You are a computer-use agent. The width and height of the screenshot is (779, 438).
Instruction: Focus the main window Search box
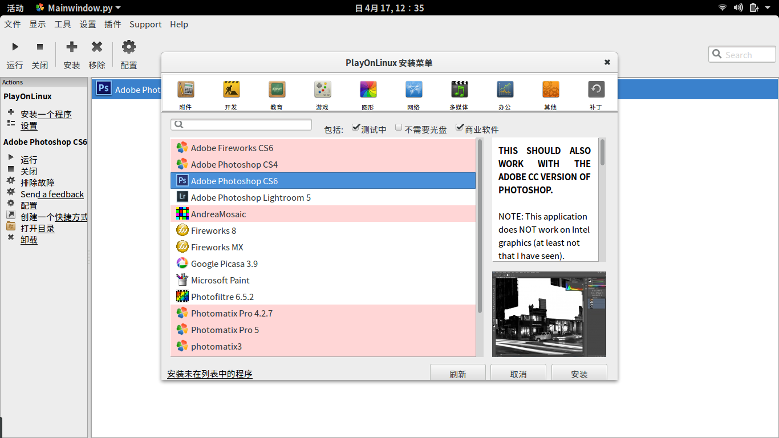[x=742, y=55]
